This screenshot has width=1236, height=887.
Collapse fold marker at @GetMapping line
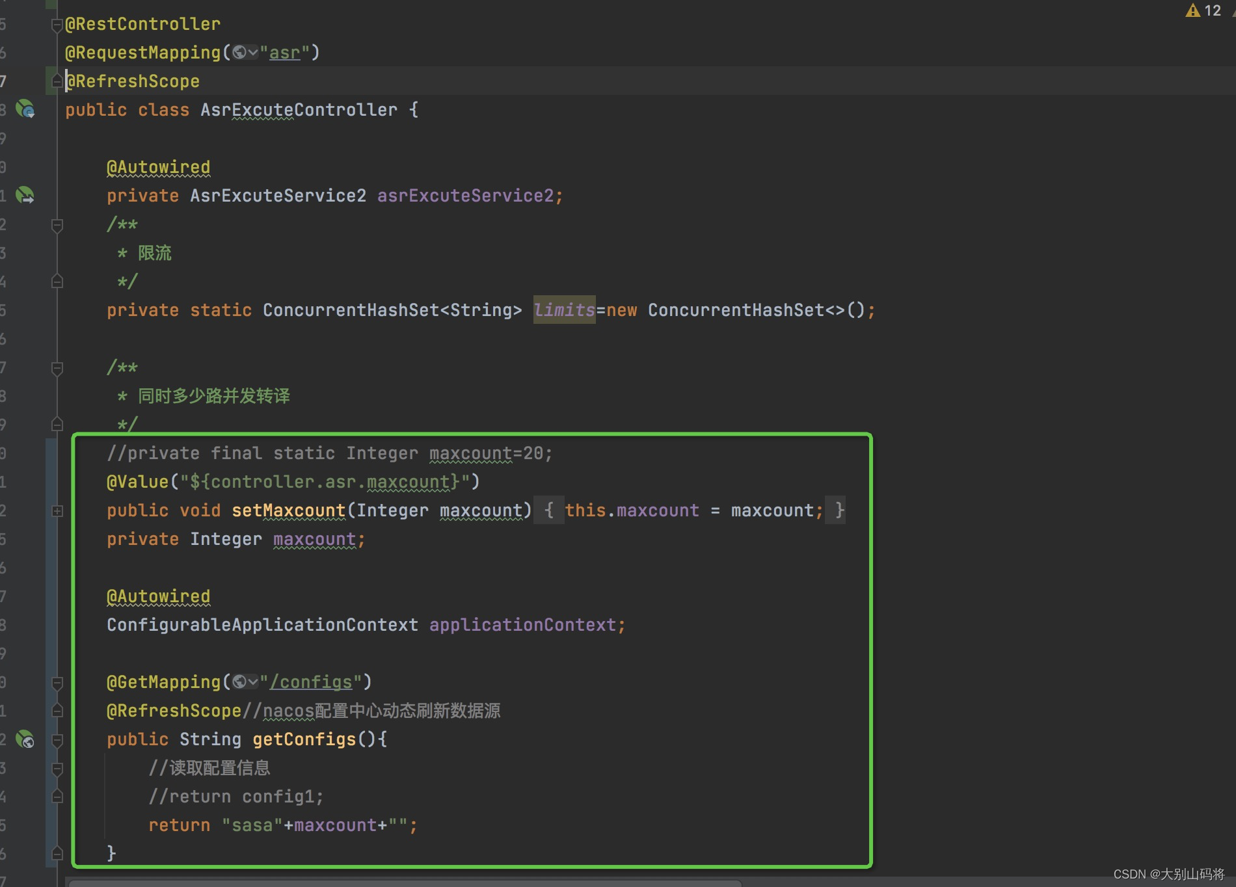57,683
